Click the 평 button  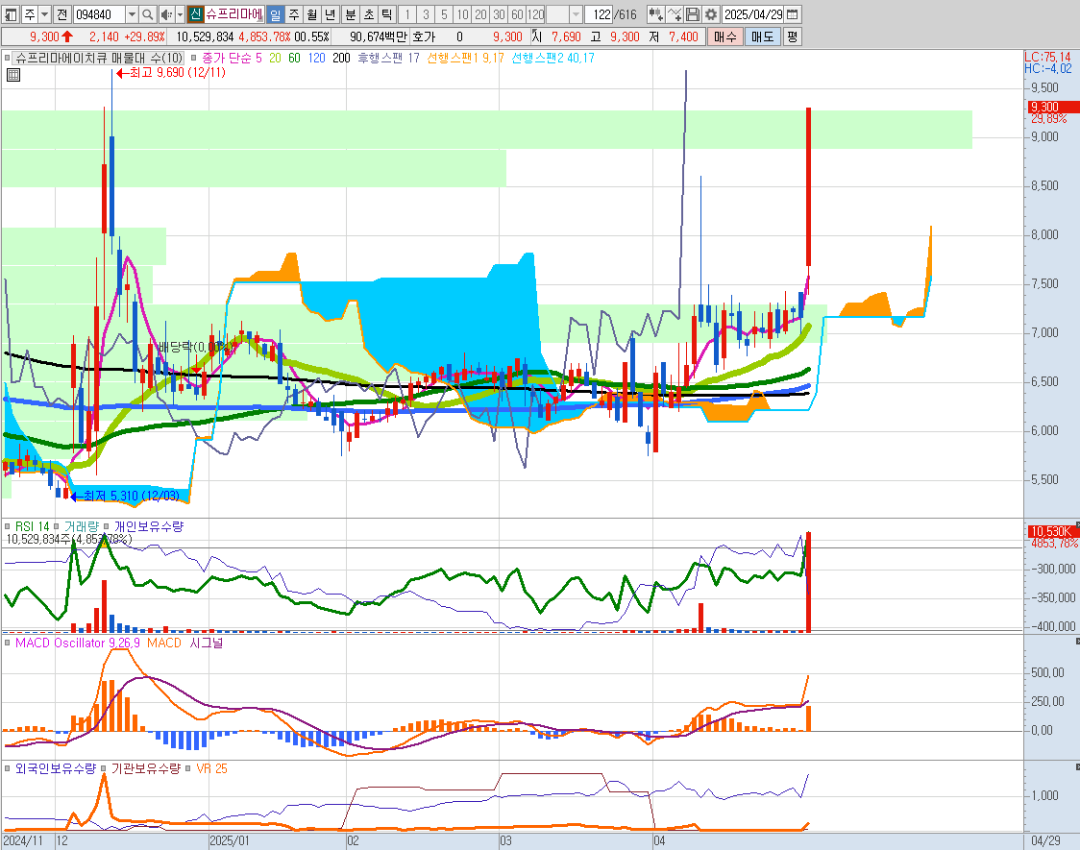pos(792,36)
